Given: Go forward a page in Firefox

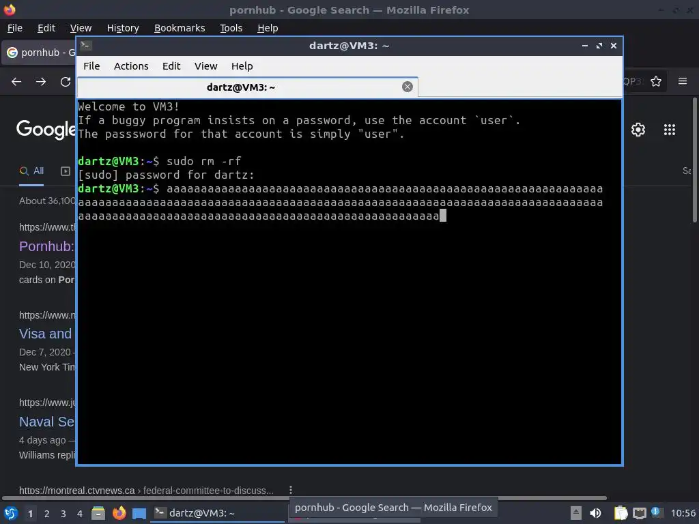Looking at the screenshot, I should pyautogui.click(x=41, y=82).
